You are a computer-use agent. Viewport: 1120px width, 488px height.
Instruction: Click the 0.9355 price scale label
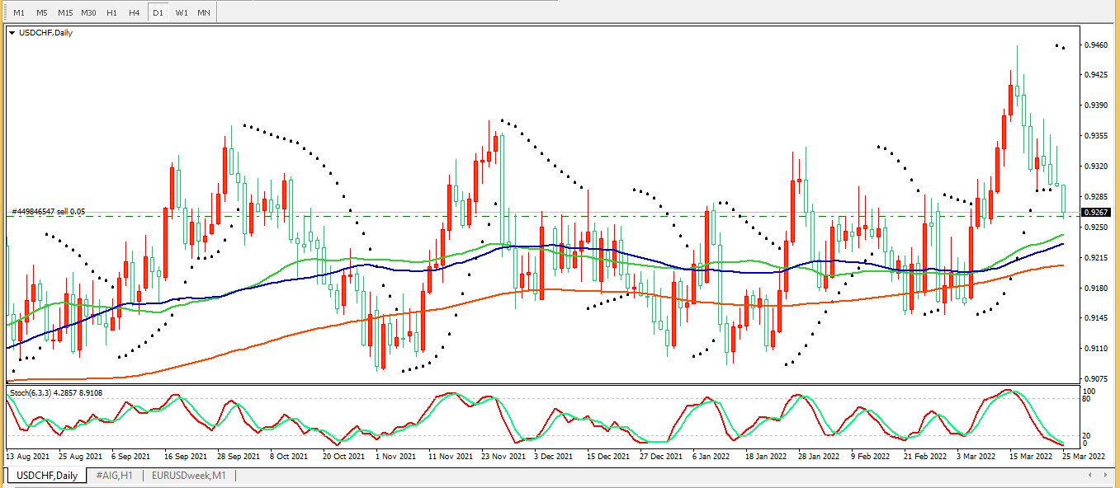(x=1097, y=136)
